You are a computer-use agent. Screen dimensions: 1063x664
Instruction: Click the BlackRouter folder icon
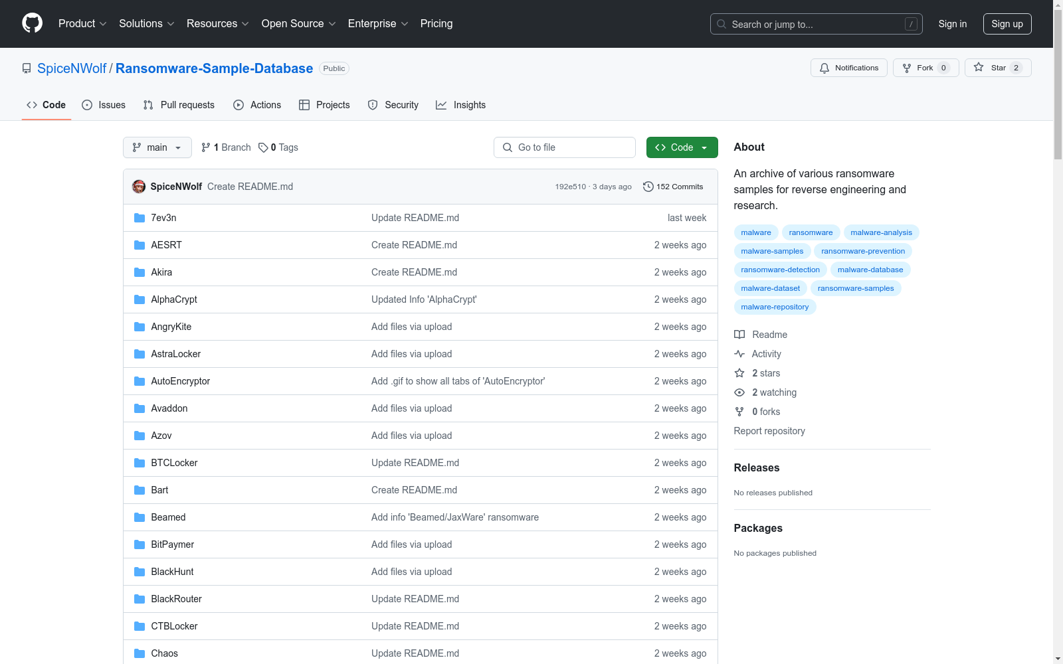click(140, 599)
